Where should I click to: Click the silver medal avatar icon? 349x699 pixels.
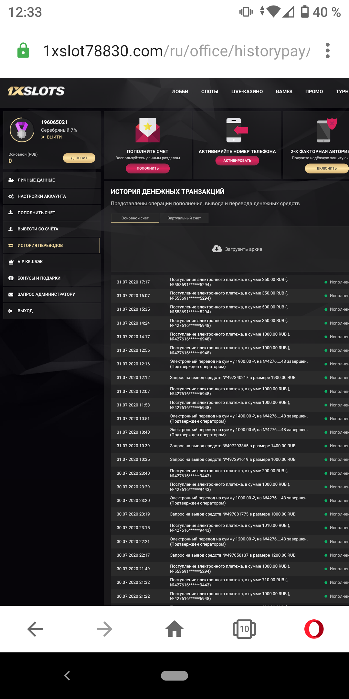point(22,130)
